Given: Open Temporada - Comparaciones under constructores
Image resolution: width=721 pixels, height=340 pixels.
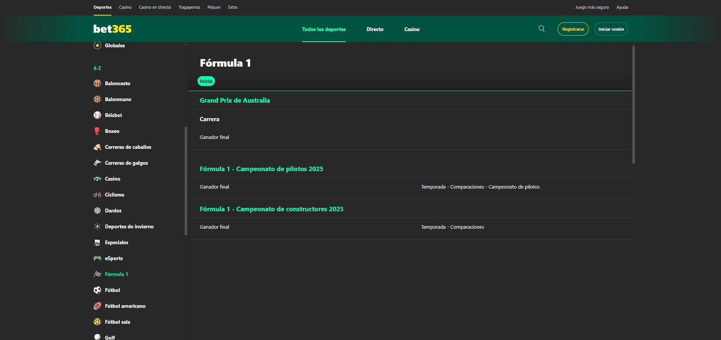Looking at the screenshot, I should 453,227.
